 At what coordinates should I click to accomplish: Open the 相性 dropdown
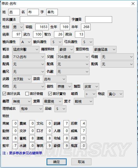tap(29, 86)
